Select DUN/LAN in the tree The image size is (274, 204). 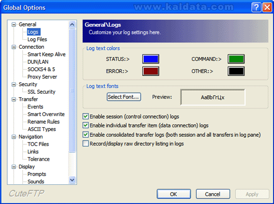[38, 62]
